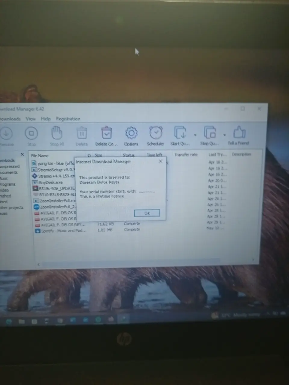
Task: Open the Registration menu
Action: (68, 119)
